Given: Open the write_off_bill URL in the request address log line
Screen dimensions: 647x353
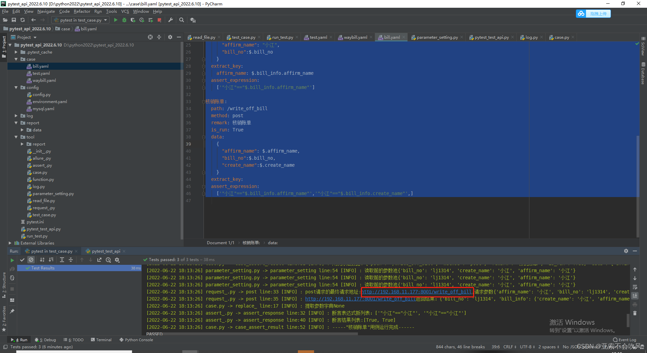Looking at the screenshot, I should pyautogui.click(x=417, y=292).
